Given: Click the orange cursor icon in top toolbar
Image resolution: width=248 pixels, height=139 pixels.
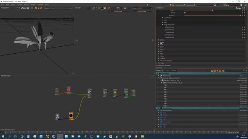Looking at the screenshot, I should (x=147, y=5).
